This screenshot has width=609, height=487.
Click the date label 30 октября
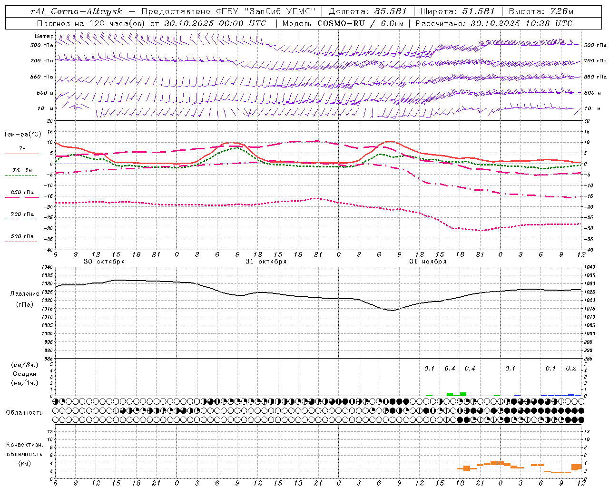pyautogui.click(x=104, y=262)
